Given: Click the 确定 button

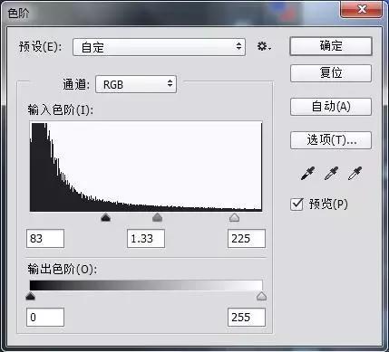Looking at the screenshot, I should (331, 46).
